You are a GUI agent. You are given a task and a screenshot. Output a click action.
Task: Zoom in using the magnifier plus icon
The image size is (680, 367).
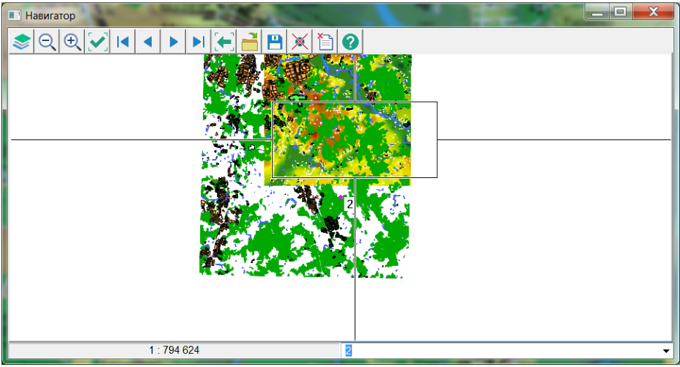72,42
